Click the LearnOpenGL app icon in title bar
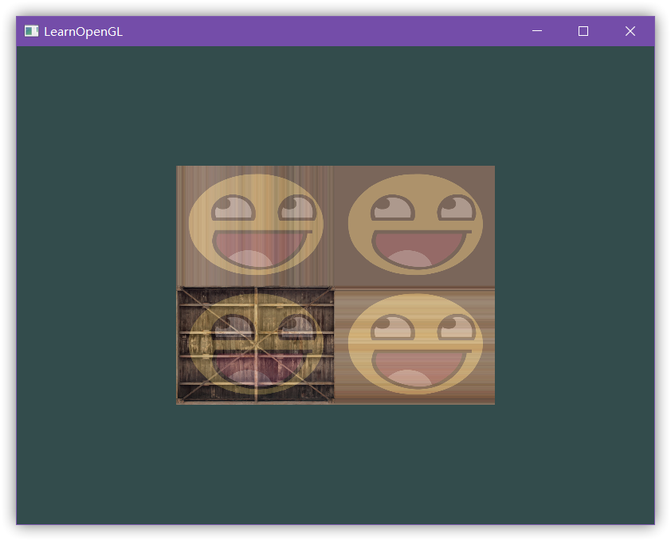 (x=31, y=31)
